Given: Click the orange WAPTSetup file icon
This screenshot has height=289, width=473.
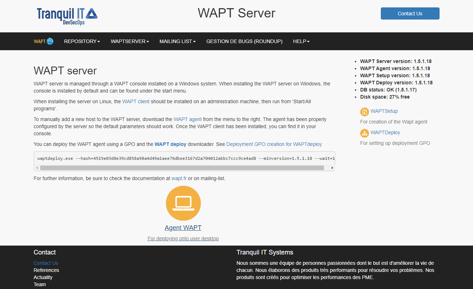Looking at the screenshot, I should click(x=364, y=112).
